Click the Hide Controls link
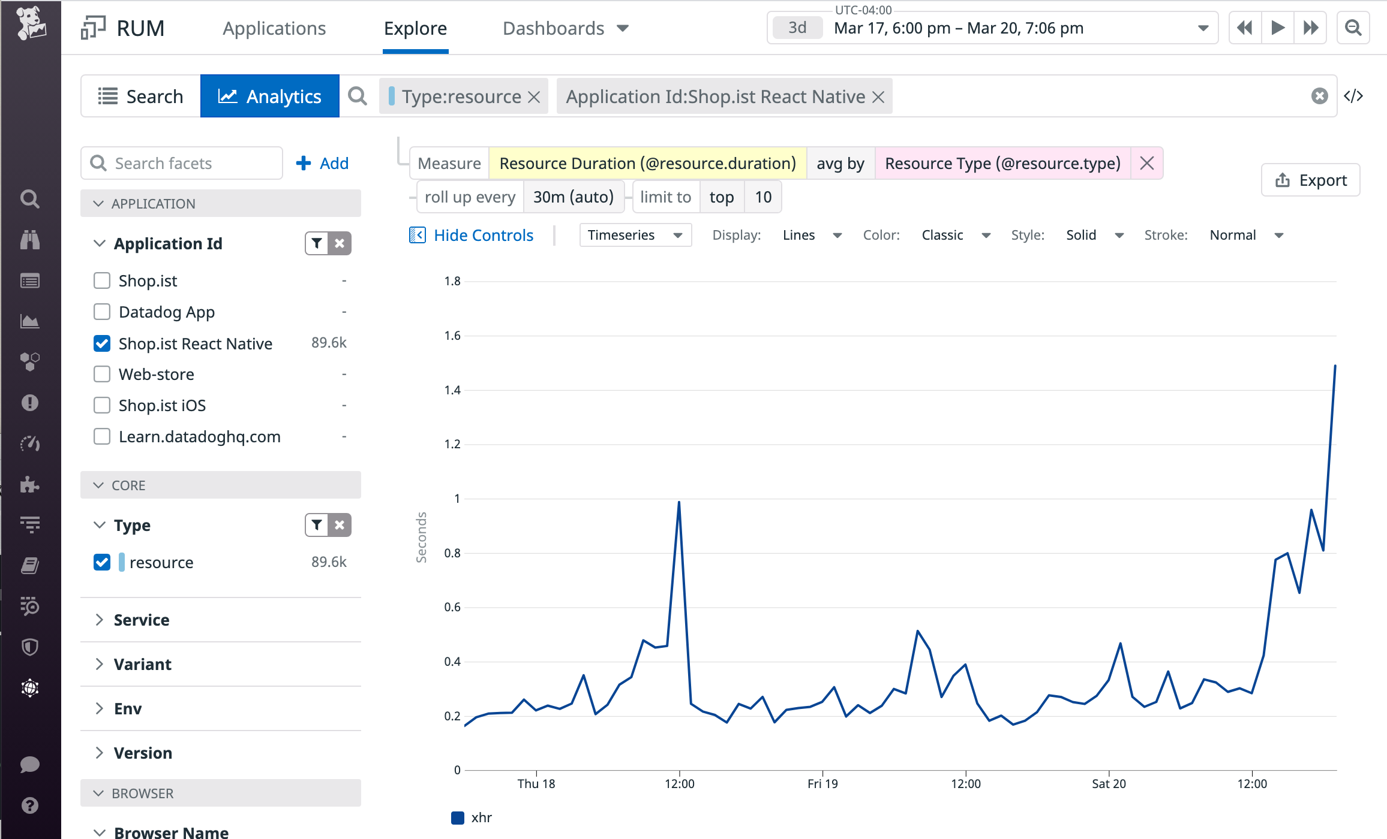Image resolution: width=1387 pixels, height=839 pixels. [483, 235]
